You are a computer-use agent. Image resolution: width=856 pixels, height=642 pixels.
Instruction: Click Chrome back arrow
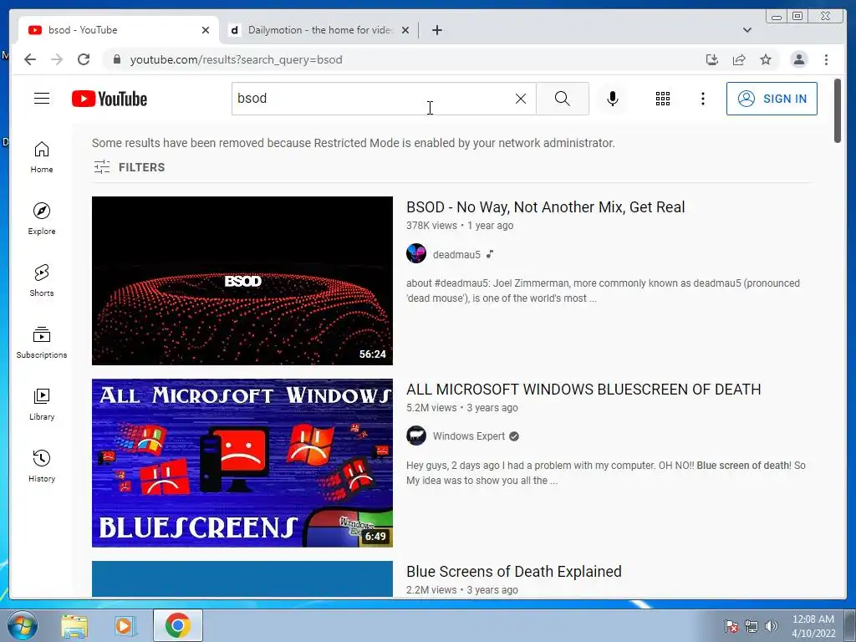(30, 59)
